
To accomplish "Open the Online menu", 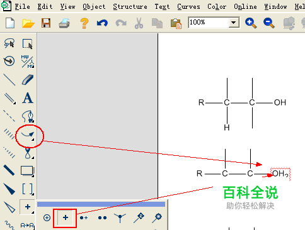I will pos(245,6).
